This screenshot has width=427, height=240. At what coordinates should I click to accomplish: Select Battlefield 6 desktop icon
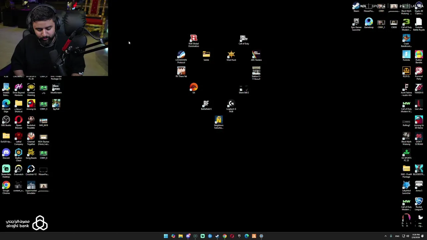click(x=206, y=105)
